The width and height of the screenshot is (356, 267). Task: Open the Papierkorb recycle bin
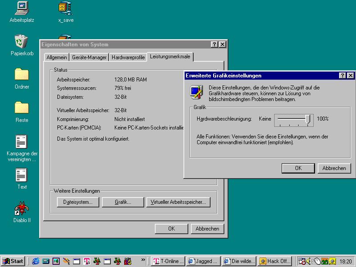point(22,42)
